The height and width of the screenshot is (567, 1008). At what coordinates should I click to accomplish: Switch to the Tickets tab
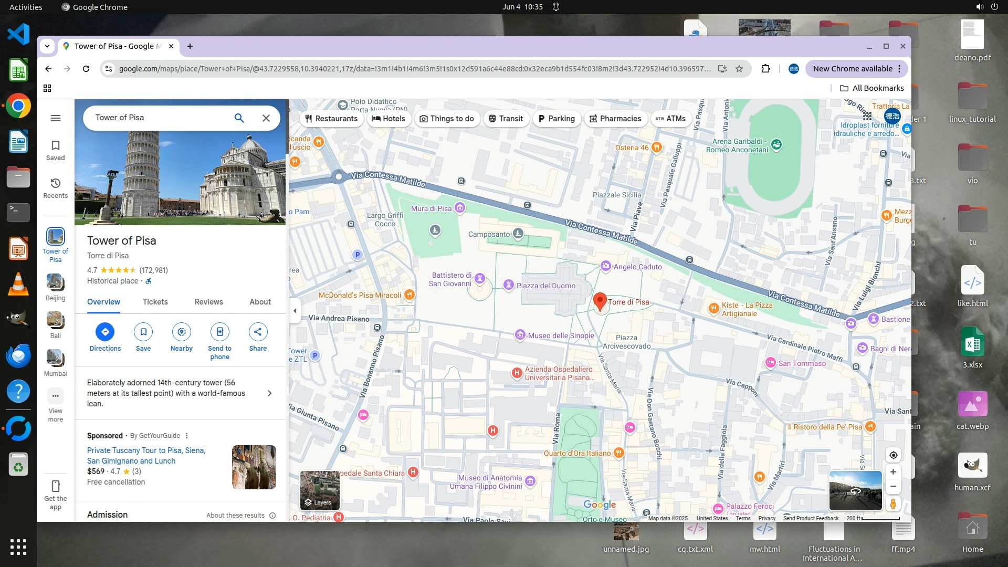point(155,302)
